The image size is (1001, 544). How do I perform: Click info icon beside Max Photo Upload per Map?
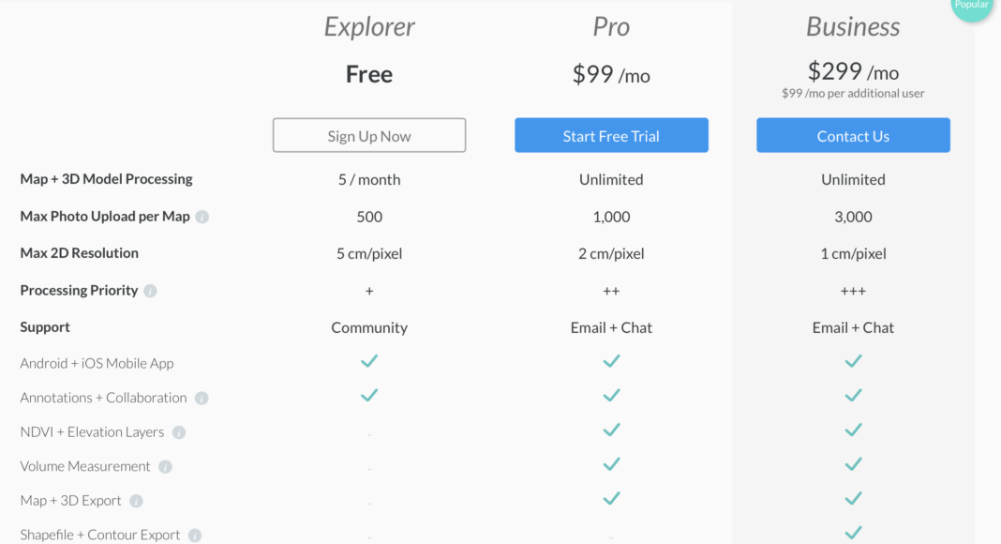coord(202,217)
